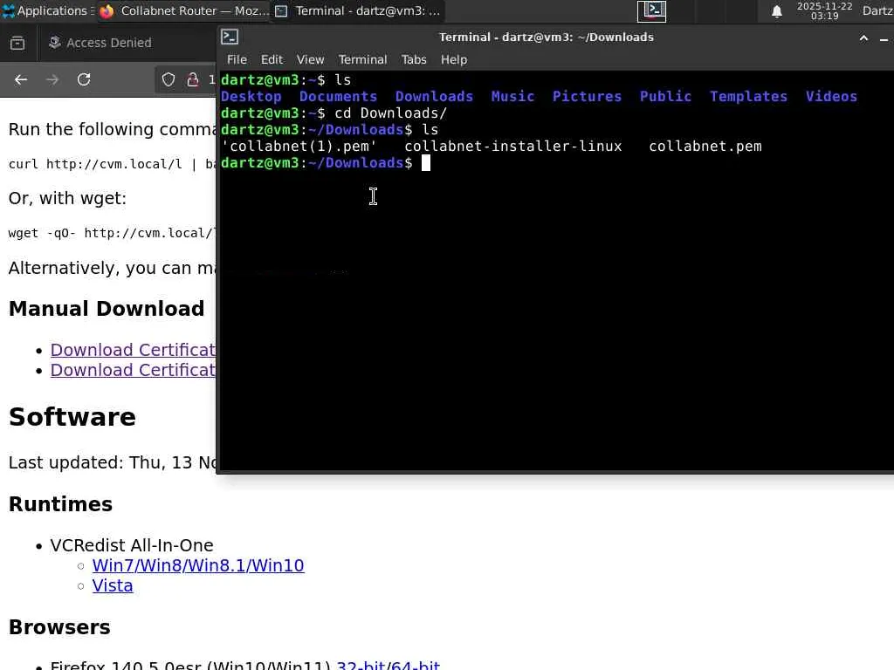Click the insecure connection lock icon
Viewport: 894px width, 670px height.
(193, 79)
